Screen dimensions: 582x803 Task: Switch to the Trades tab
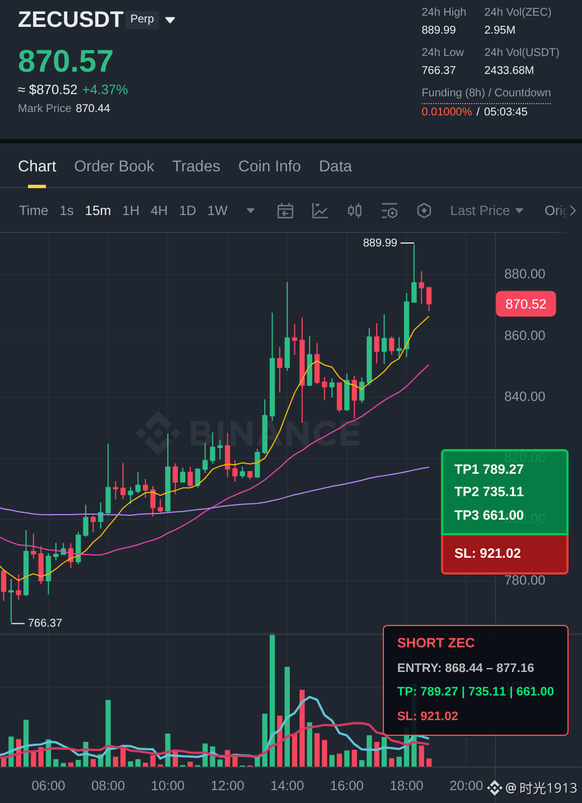[196, 166]
